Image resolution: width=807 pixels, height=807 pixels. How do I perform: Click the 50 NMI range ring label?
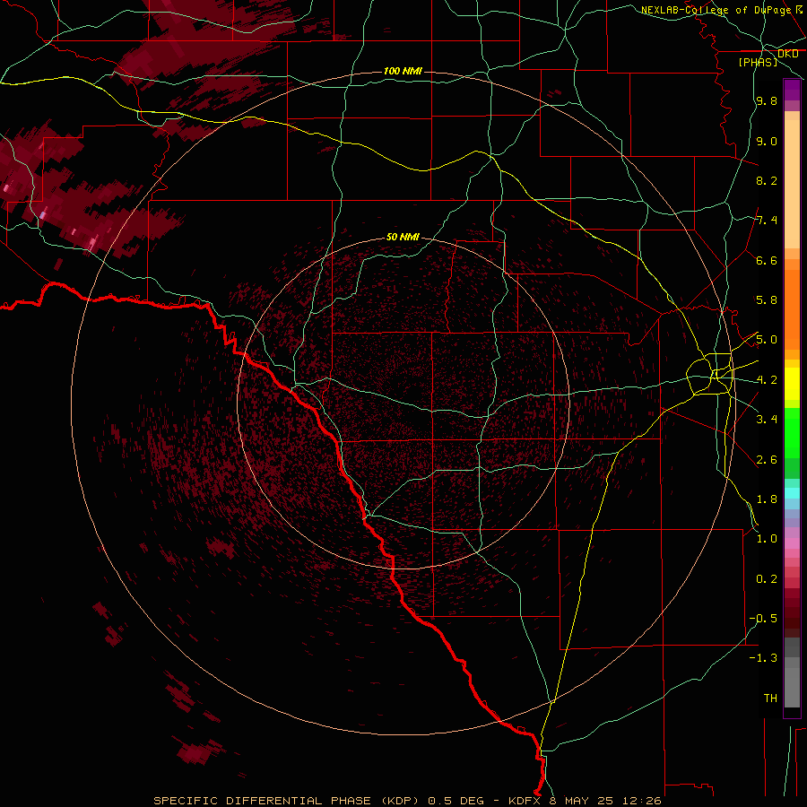coord(403,237)
